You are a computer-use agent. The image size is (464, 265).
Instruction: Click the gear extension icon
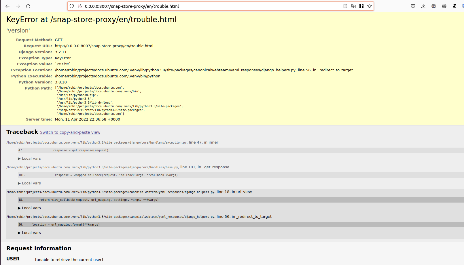444,6
